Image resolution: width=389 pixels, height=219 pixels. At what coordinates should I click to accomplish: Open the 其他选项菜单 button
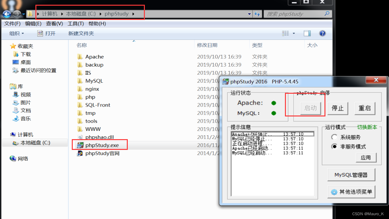click(351, 192)
